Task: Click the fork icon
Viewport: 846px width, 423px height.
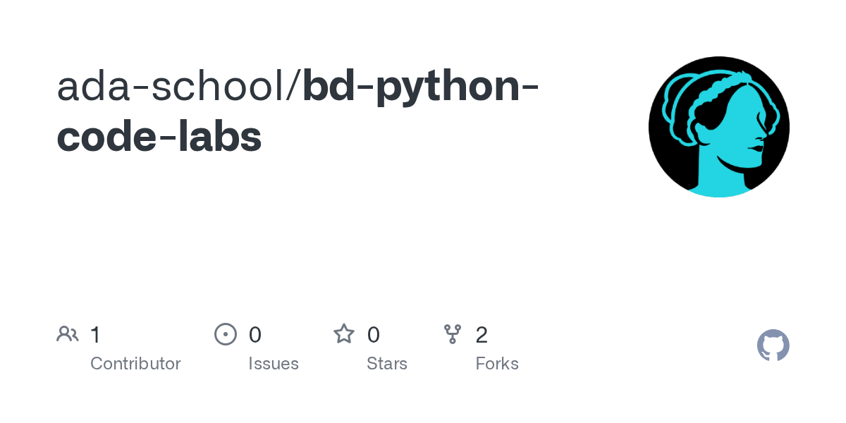Action: pyautogui.click(x=453, y=334)
